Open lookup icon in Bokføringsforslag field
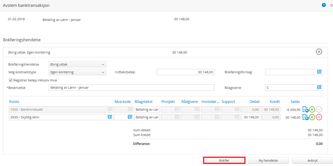333x166 pixels. point(319,72)
